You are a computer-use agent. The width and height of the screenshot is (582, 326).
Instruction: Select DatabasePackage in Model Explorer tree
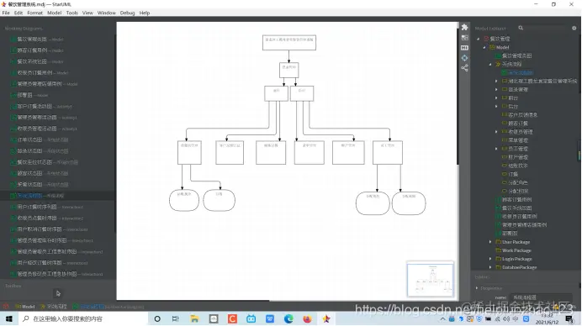tap(519, 267)
